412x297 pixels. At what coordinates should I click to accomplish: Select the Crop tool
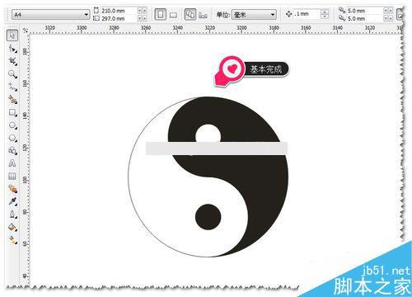tap(12, 61)
